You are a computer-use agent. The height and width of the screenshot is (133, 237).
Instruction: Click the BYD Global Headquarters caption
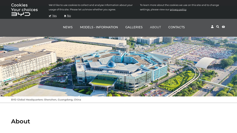click(46, 100)
